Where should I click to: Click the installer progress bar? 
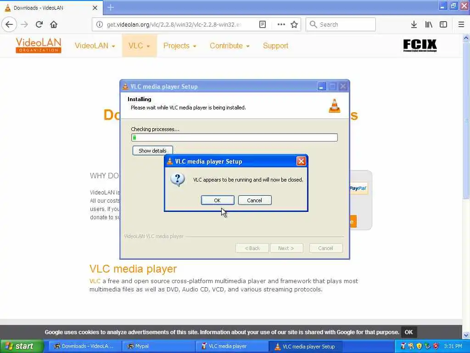(x=235, y=137)
